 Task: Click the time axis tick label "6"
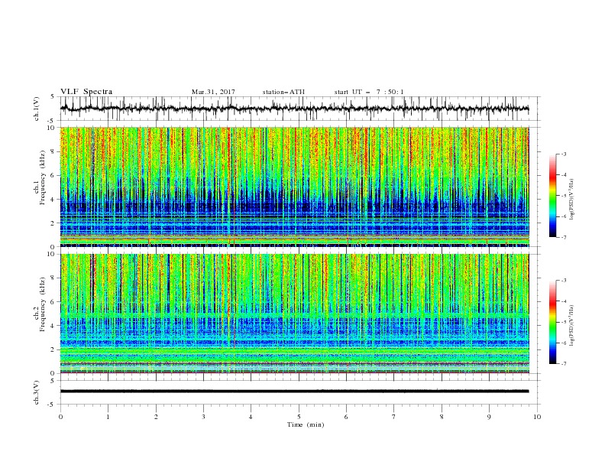click(x=346, y=417)
